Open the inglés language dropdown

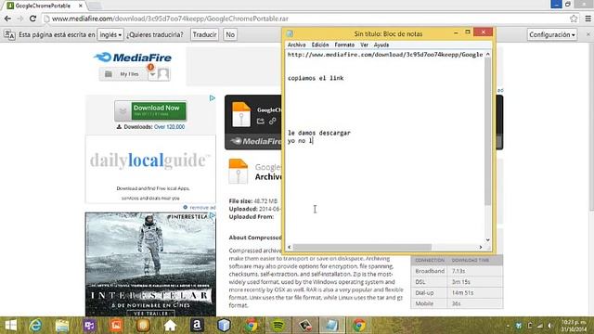pyautogui.click(x=110, y=34)
